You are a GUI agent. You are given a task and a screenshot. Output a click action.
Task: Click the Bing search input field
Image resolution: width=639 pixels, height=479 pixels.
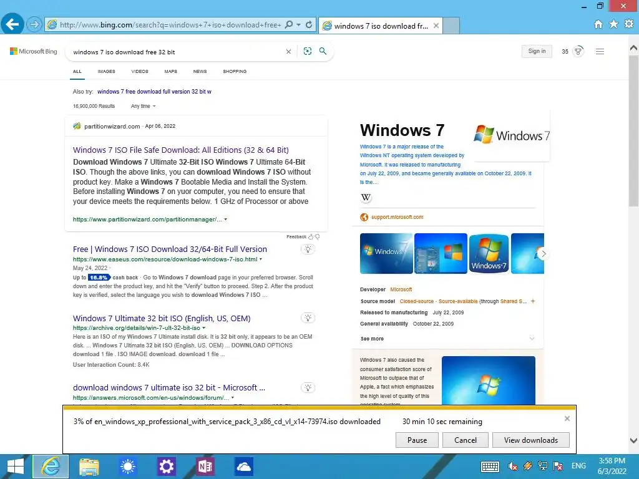[177, 52]
